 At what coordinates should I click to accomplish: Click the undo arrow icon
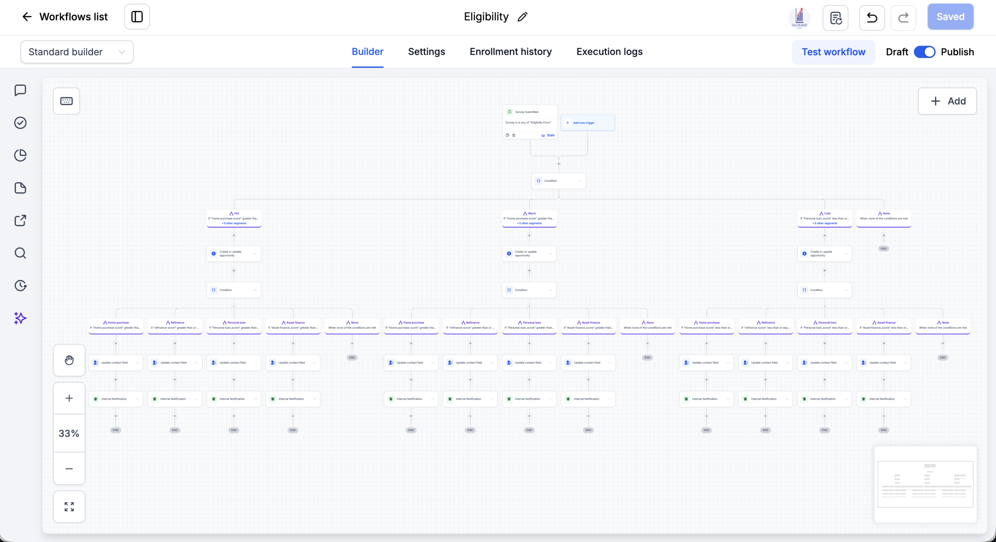pos(872,18)
